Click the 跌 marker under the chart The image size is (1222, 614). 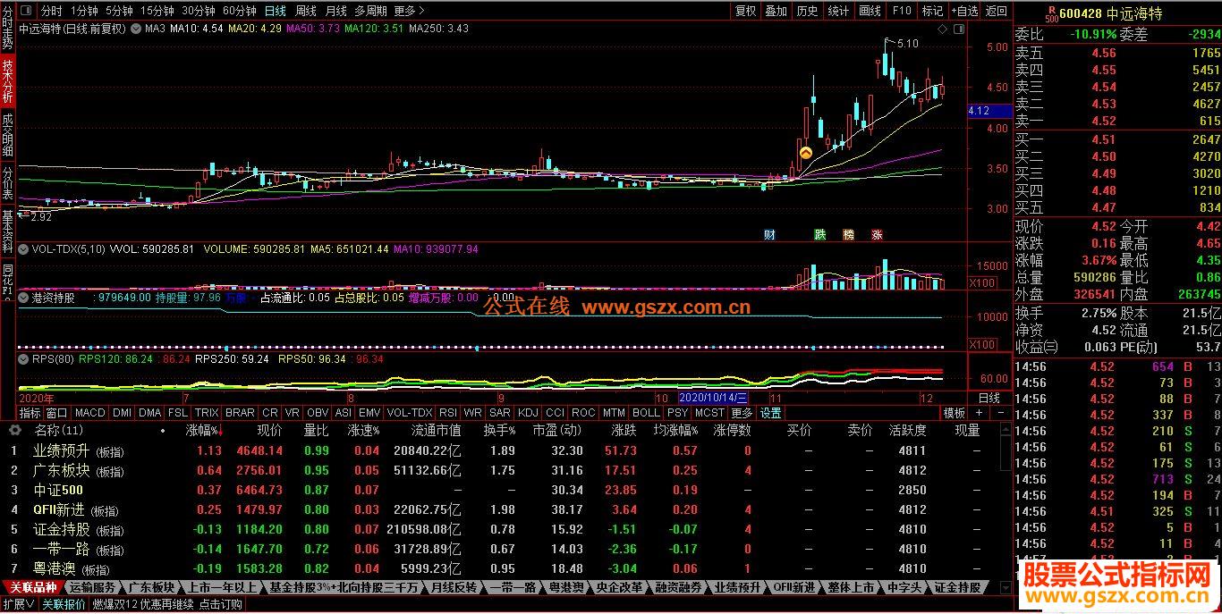pyautogui.click(x=820, y=235)
